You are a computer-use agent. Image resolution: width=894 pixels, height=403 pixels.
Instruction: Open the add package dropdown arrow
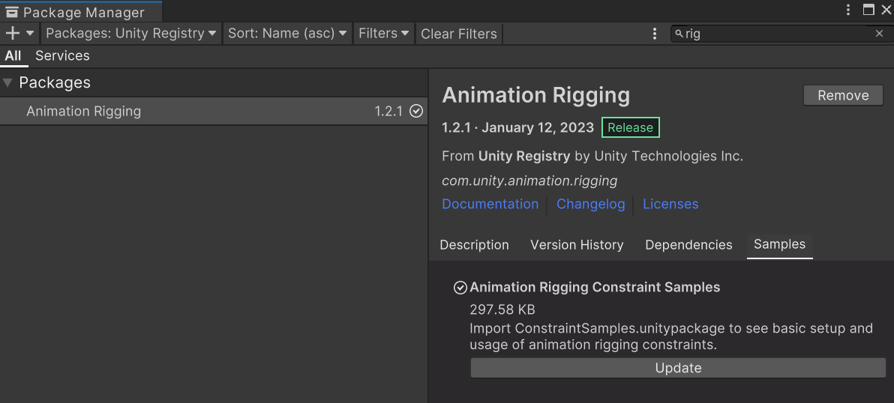(30, 33)
